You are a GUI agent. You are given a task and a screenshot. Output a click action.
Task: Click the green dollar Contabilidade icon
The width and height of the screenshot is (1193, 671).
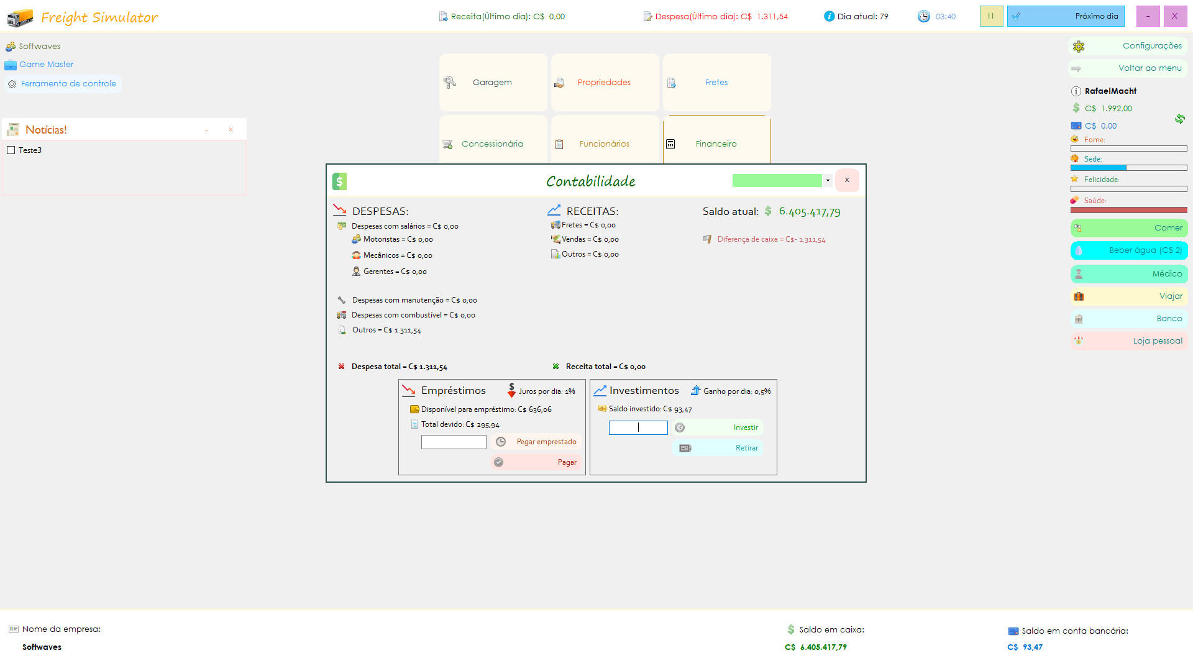[339, 181]
